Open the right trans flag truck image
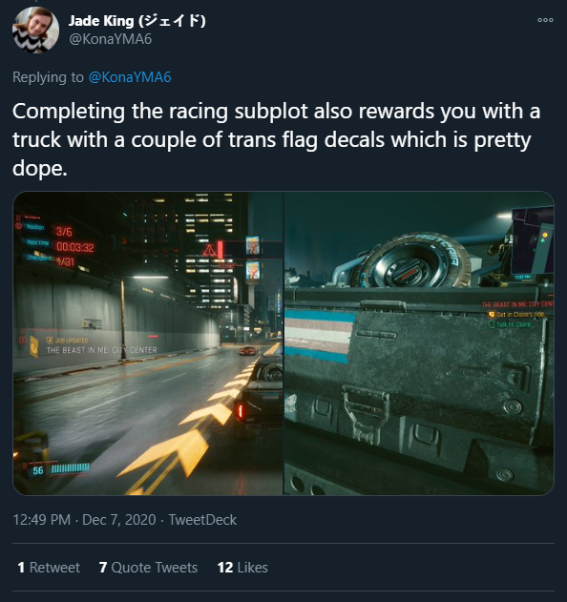 pyautogui.click(x=419, y=343)
